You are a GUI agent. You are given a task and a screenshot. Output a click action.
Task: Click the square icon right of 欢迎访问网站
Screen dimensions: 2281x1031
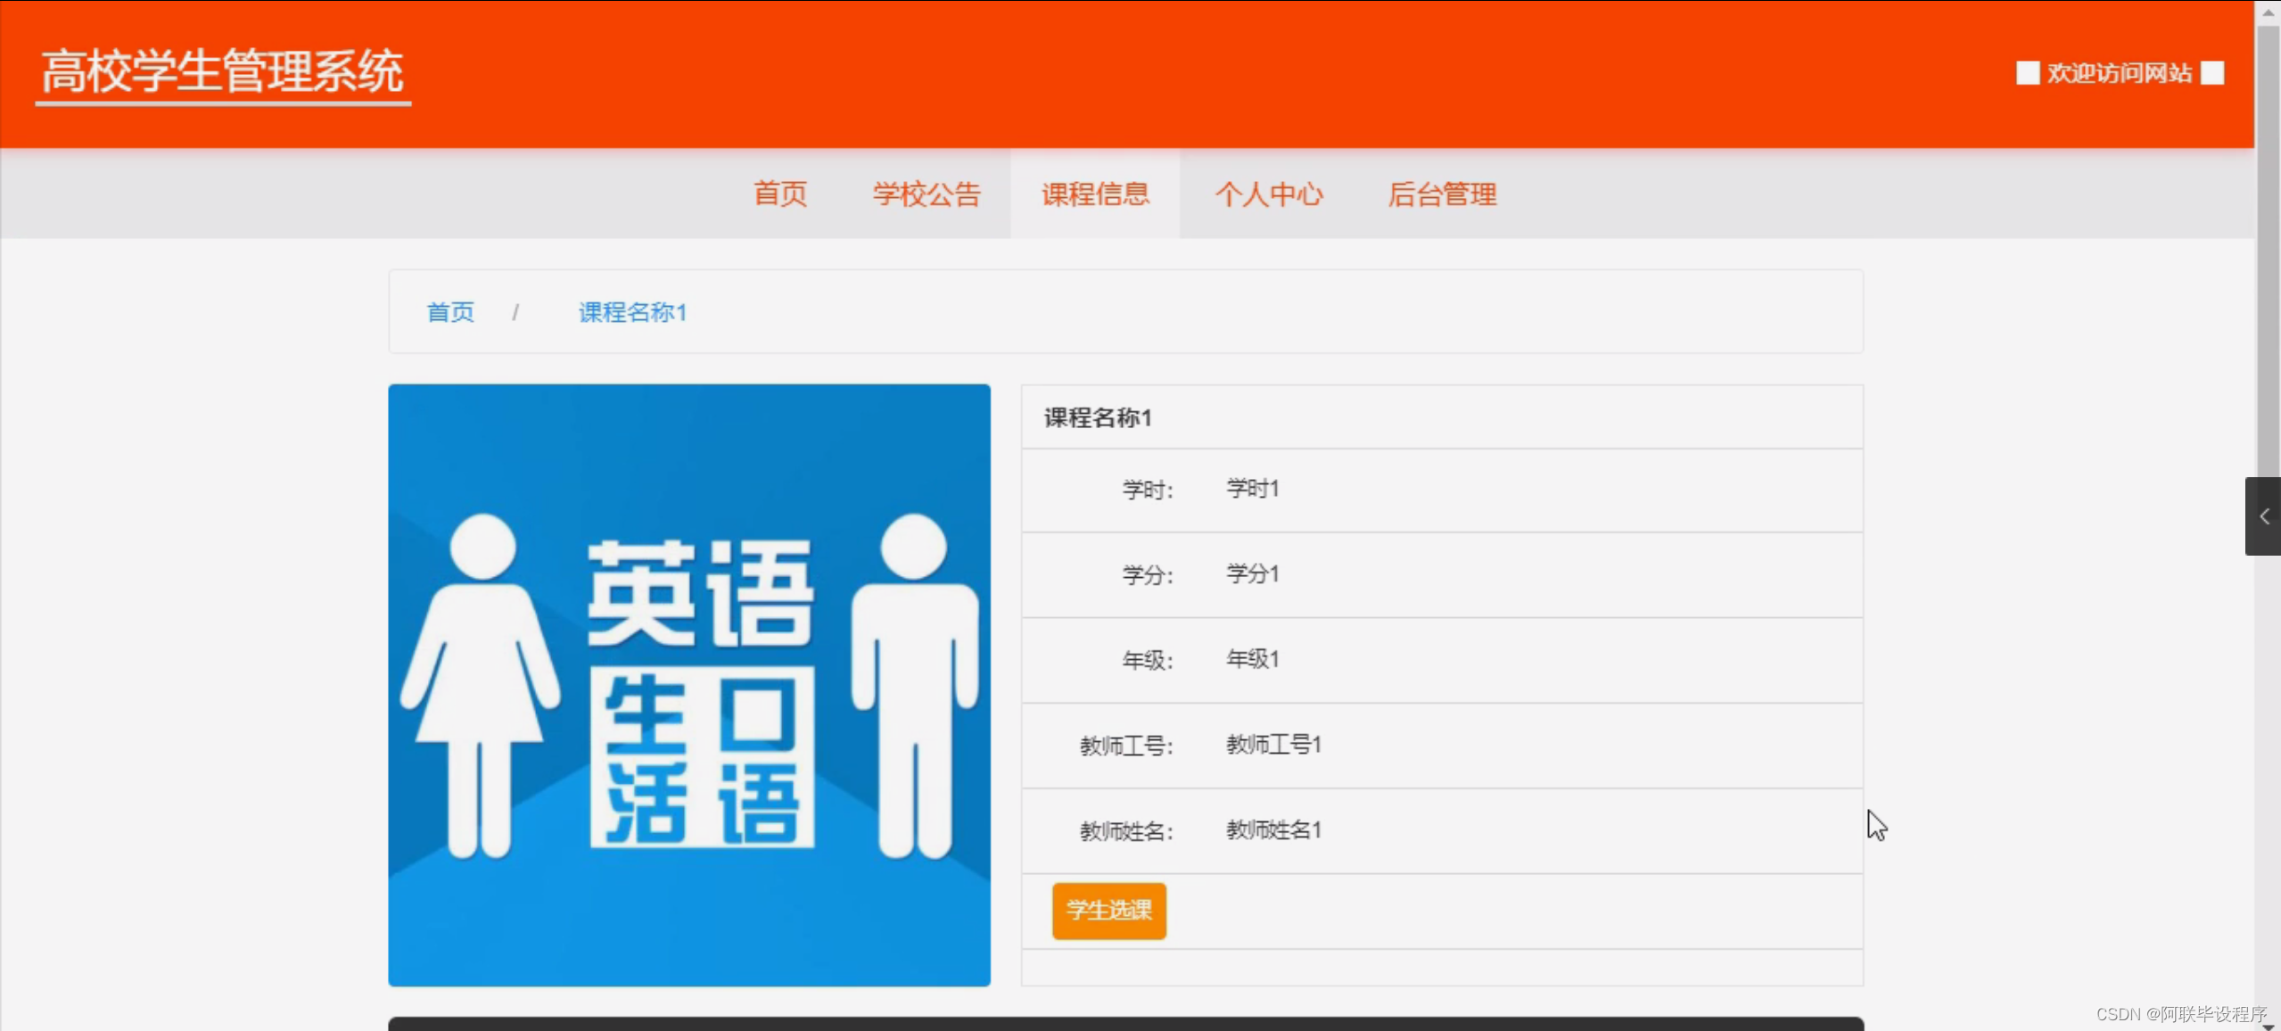[2212, 73]
